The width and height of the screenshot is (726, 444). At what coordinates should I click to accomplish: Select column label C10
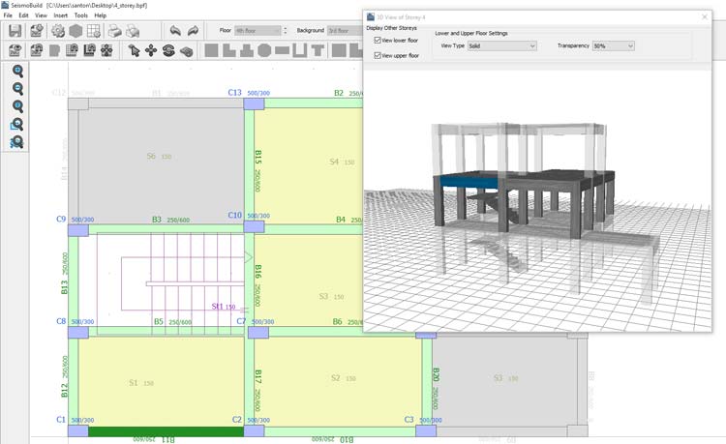point(235,215)
